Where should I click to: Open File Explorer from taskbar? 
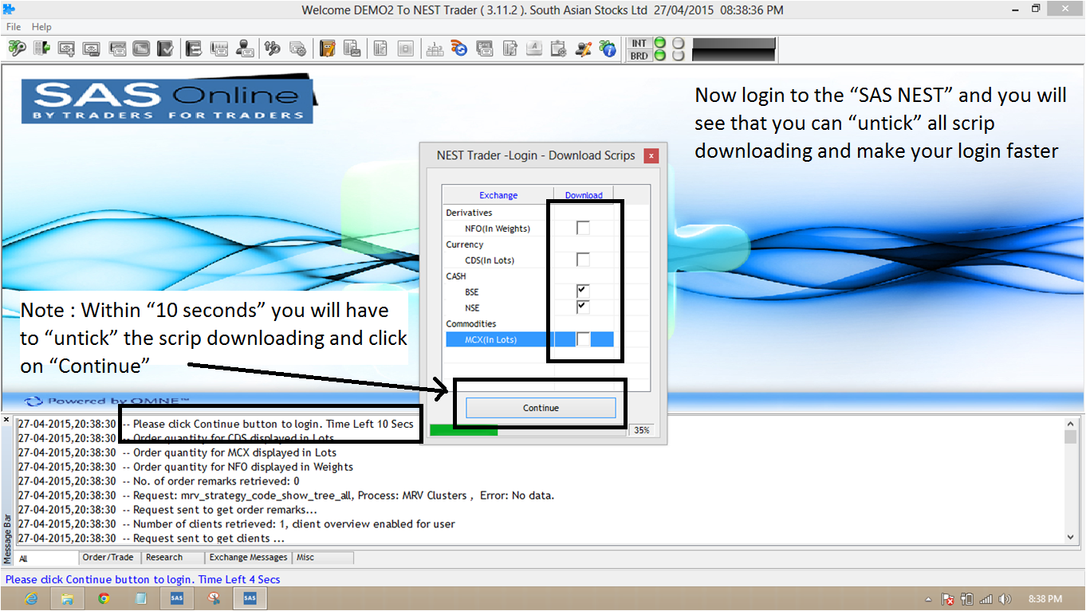68,598
